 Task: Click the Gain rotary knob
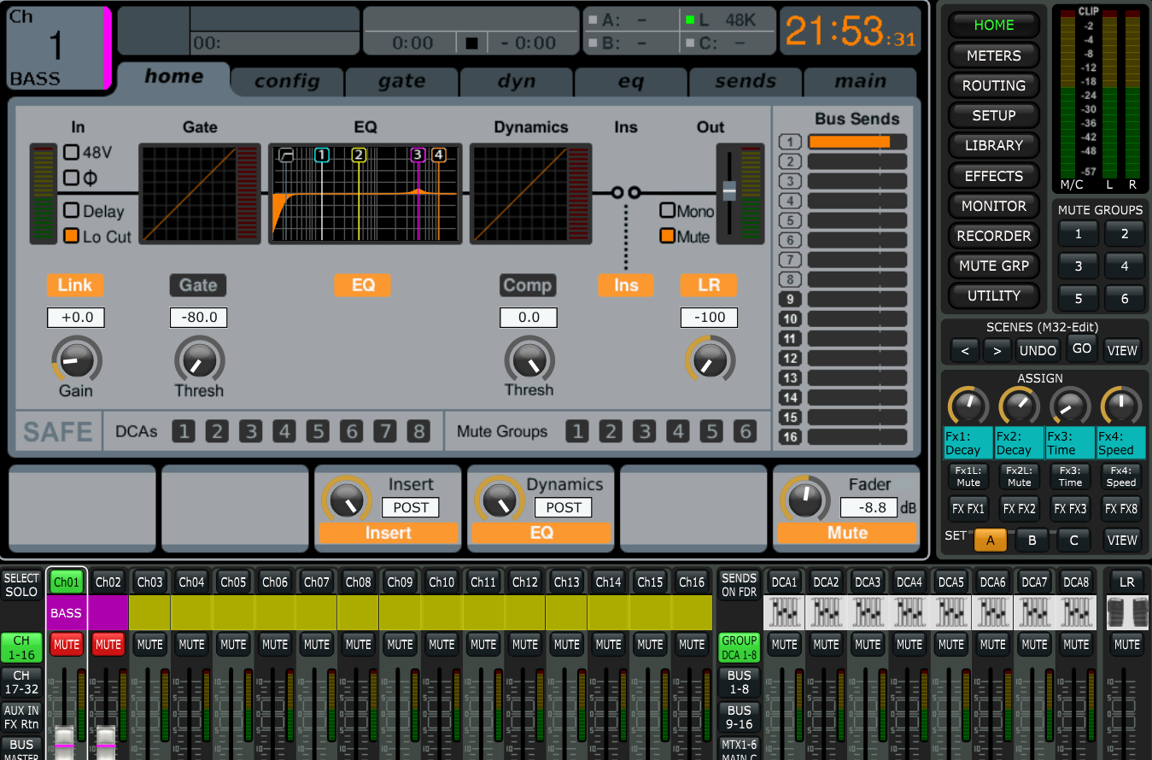click(76, 359)
